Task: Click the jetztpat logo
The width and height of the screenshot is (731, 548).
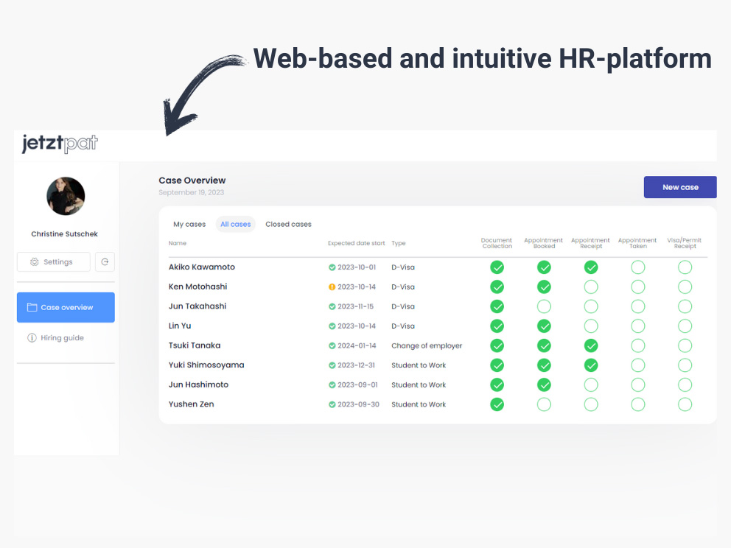Action: pyautogui.click(x=60, y=143)
